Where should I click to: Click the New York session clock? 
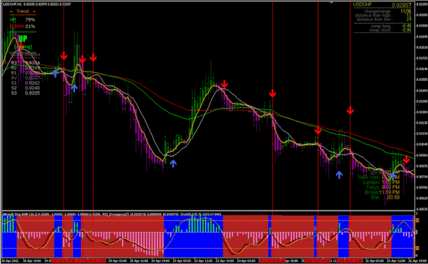pyautogui.click(x=379, y=177)
